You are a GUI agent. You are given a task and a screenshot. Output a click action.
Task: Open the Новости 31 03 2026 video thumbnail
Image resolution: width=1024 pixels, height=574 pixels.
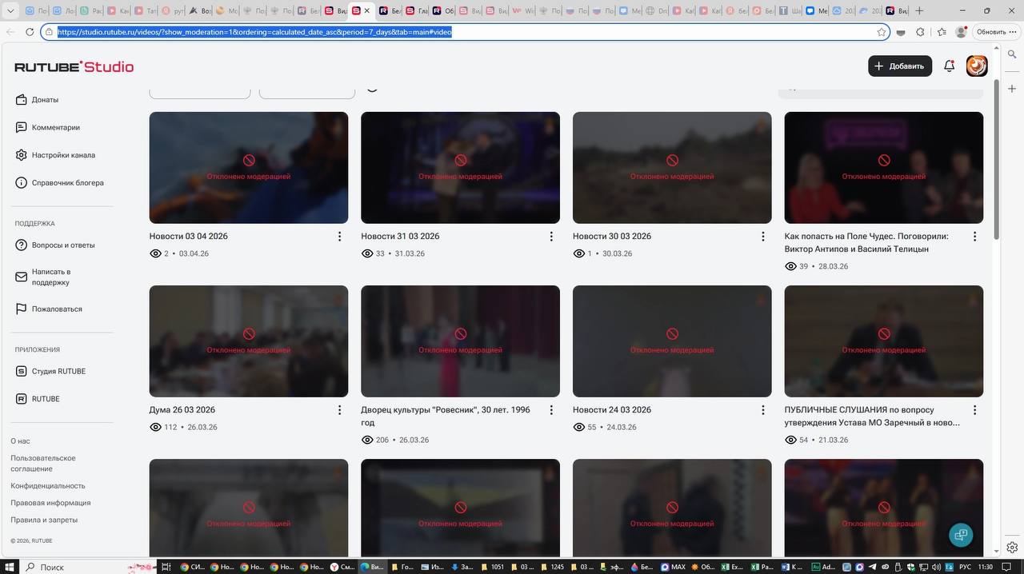point(460,167)
